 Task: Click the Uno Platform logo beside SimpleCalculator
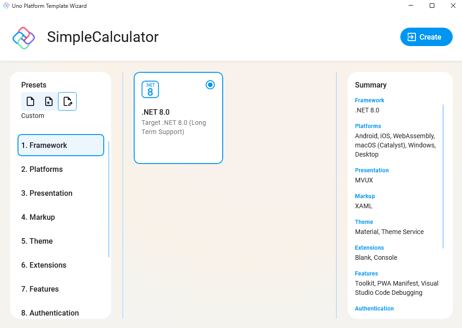point(24,37)
